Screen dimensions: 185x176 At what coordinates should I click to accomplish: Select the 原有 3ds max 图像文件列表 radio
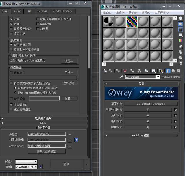[x=15, y=93]
